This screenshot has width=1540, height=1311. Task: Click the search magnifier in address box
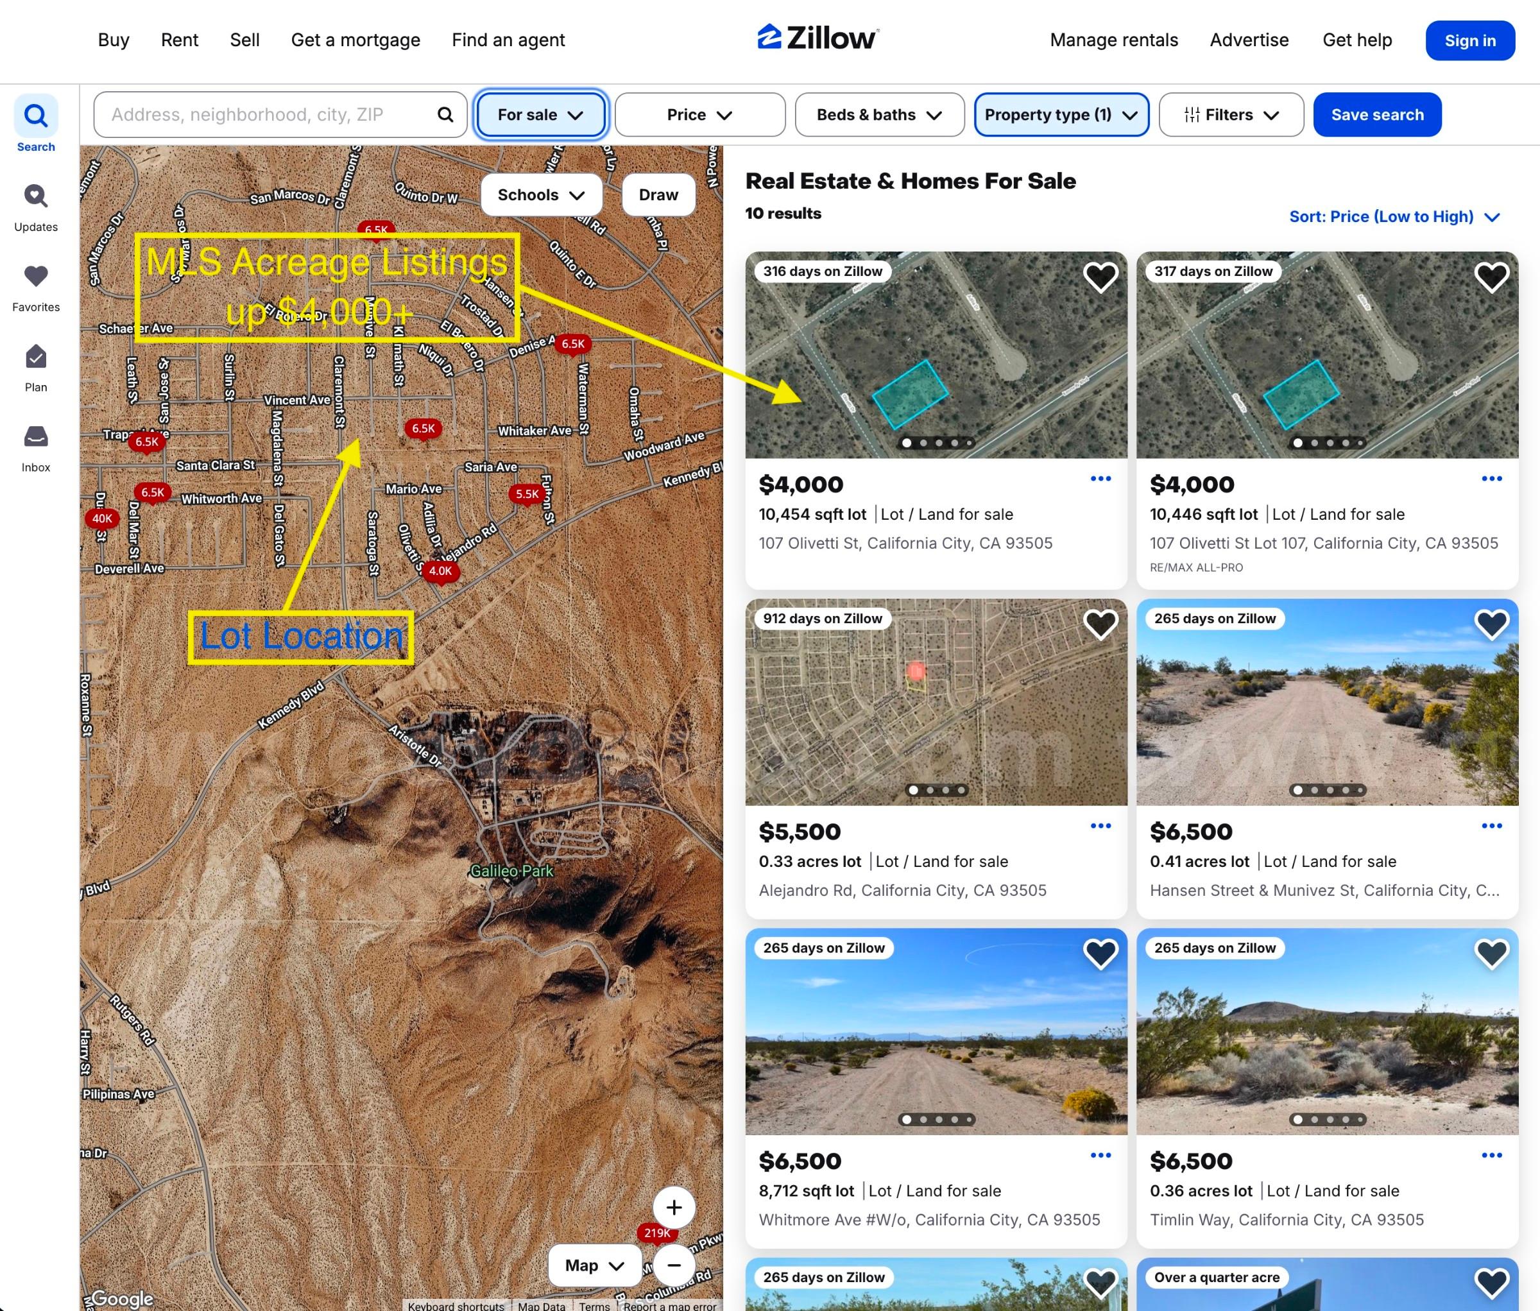pos(445,114)
